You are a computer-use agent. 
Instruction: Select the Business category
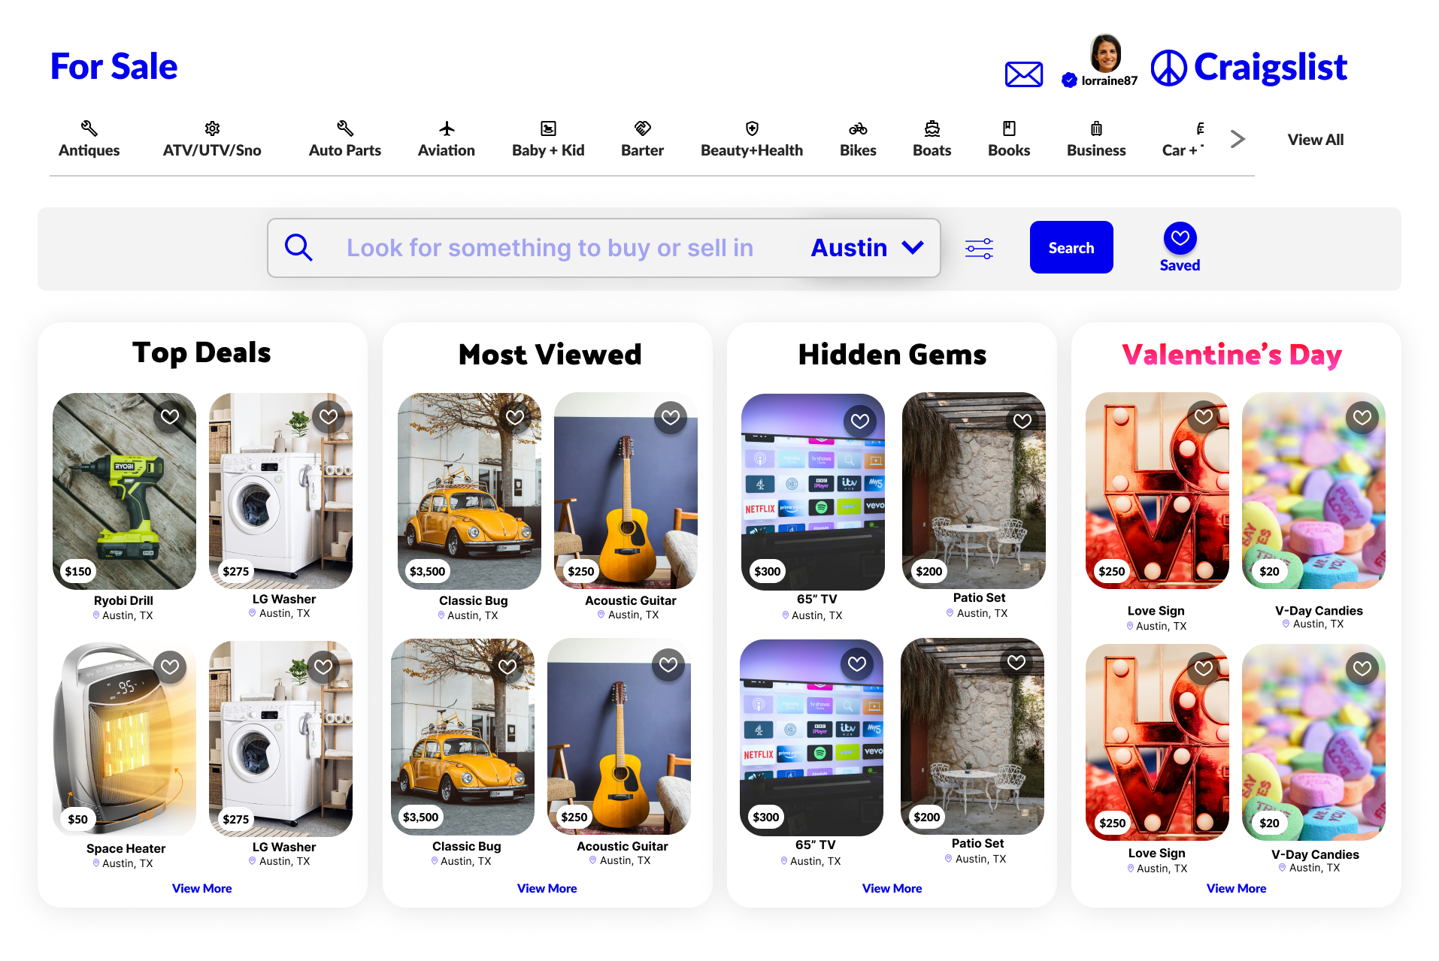pos(1096,139)
